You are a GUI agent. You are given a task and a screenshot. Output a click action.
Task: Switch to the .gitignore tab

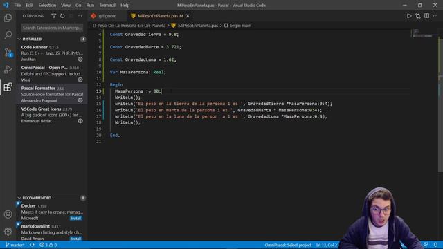pos(107,16)
